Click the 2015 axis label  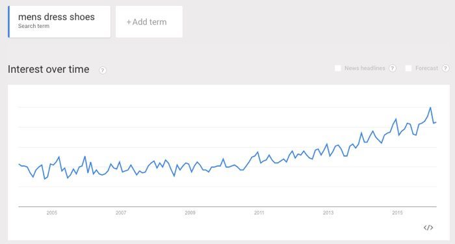tap(397, 213)
